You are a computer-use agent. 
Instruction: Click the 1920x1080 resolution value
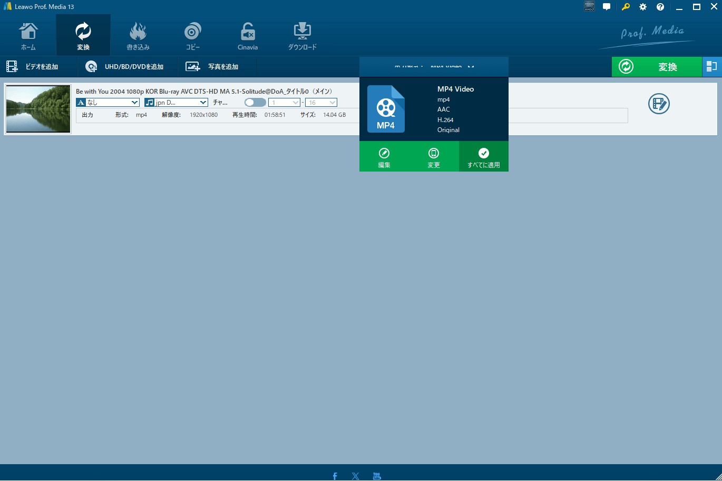coord(203,115)
